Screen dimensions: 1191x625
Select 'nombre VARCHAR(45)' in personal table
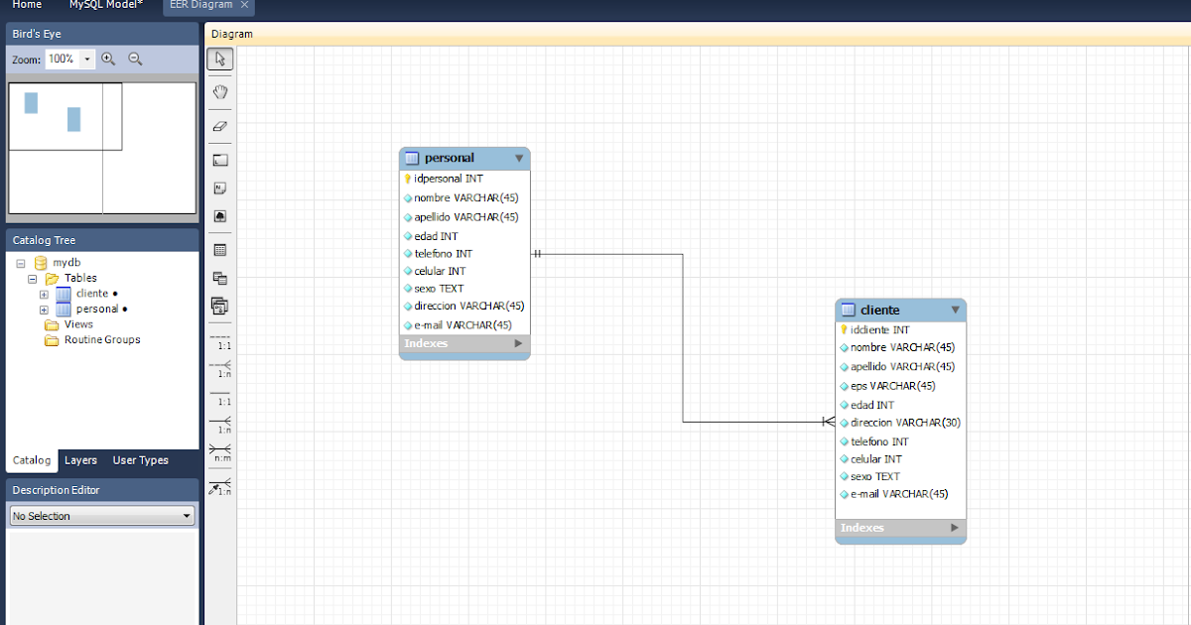click(x=464, y=197)
